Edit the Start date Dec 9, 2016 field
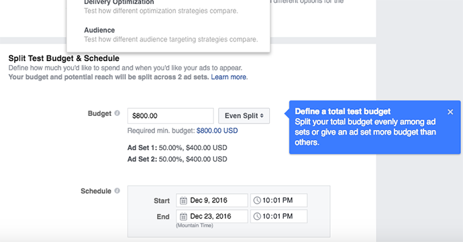 [212, 200]
